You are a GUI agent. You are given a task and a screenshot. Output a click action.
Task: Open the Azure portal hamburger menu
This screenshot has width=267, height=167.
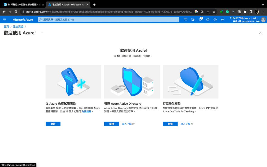tap(4, 20)
